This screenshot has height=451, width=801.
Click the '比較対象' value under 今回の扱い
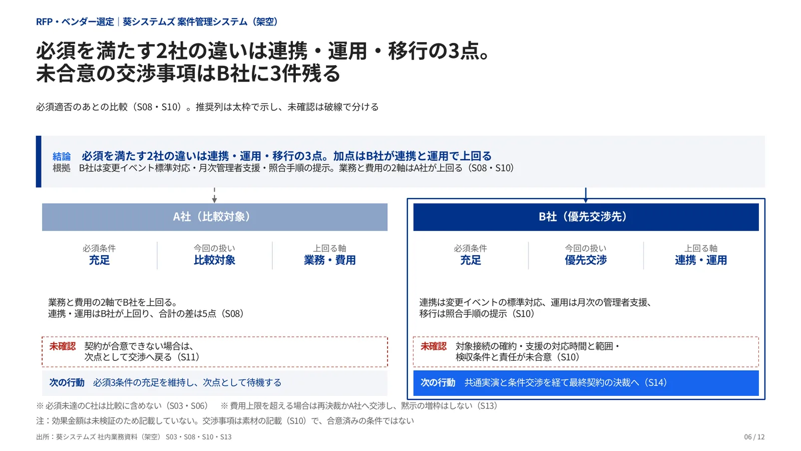coord(215,260)
